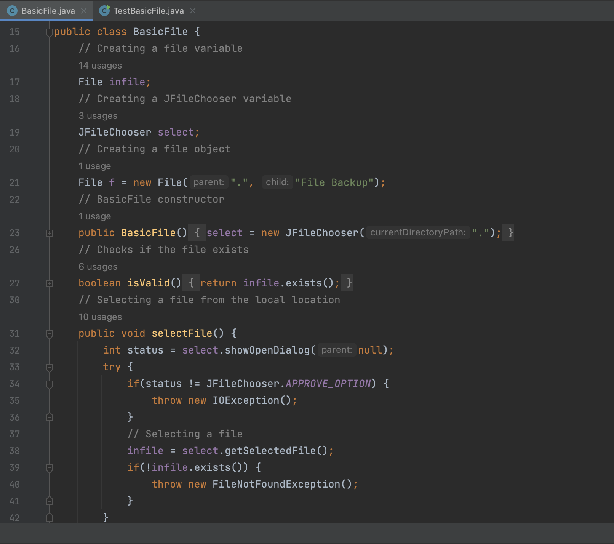Screen dimensions: 614x544
Task: Click the collapse arrow icon beside selectFile method
Action: click(49, 333)
